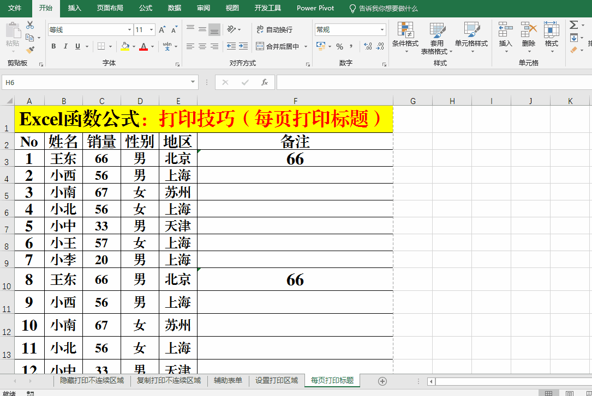
Task: Click the percent style icon
Action: 339,46
